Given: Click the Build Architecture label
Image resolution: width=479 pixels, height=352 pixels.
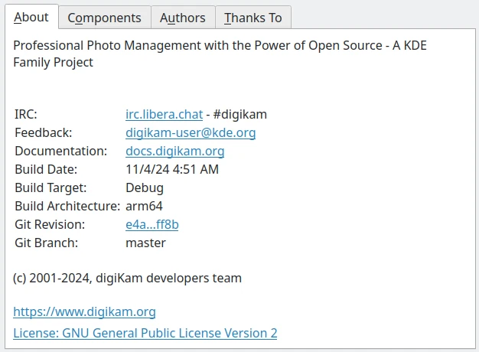Looking at the screenshot, I should (x=67, y=207).
